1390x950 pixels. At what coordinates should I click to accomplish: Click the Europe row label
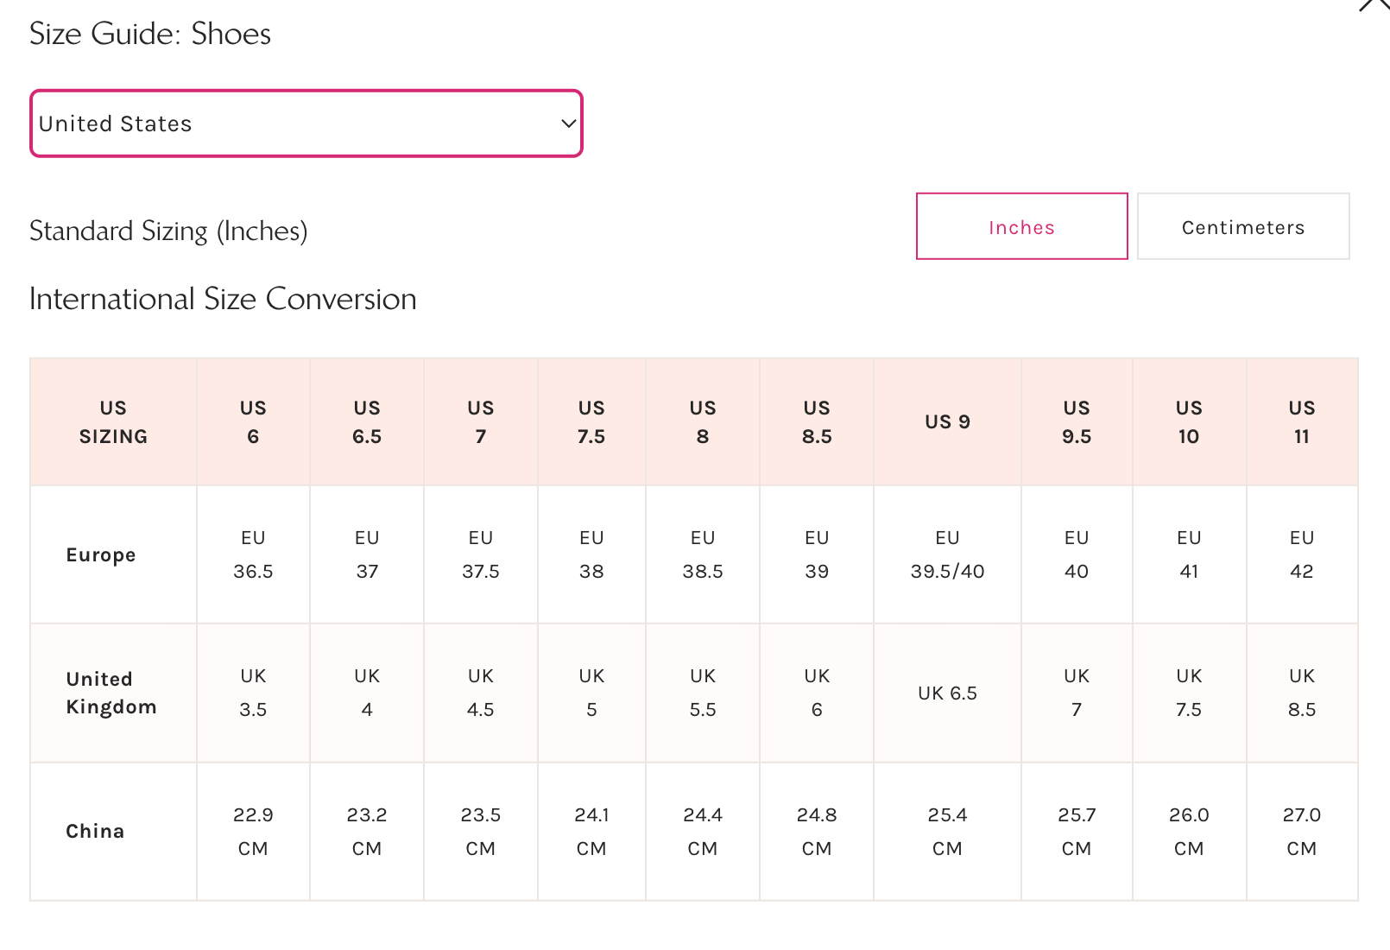101,554
